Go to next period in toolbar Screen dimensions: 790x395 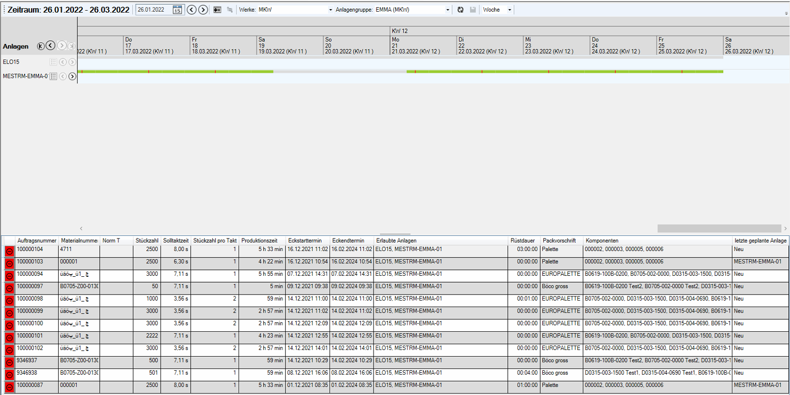pos(203,10)
